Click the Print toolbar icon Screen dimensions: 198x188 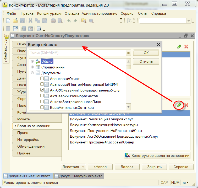coord(53,21)
